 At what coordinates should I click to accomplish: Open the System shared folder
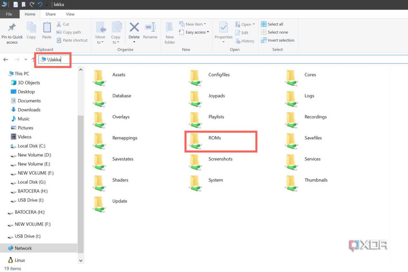(x=206, y=184)
